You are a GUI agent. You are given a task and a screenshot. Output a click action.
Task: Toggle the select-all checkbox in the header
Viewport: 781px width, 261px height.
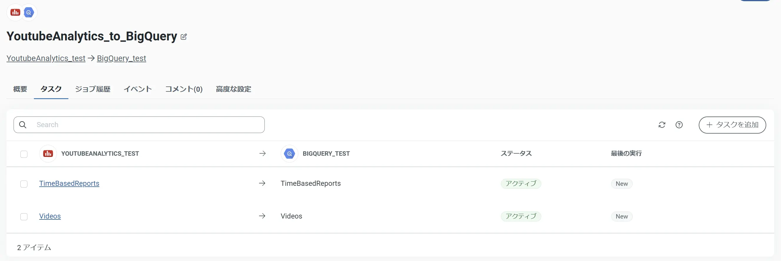24,154
